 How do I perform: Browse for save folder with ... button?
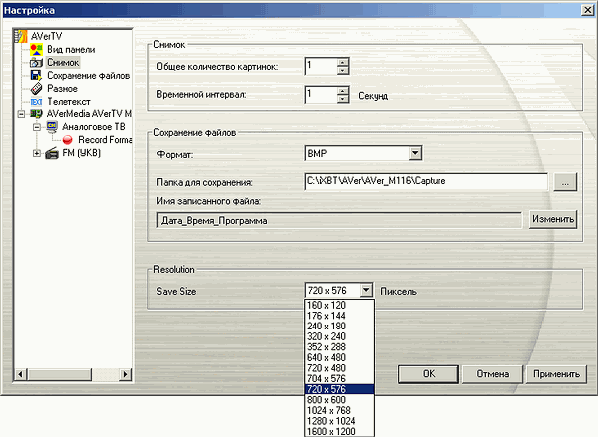(x=565, y=182)
